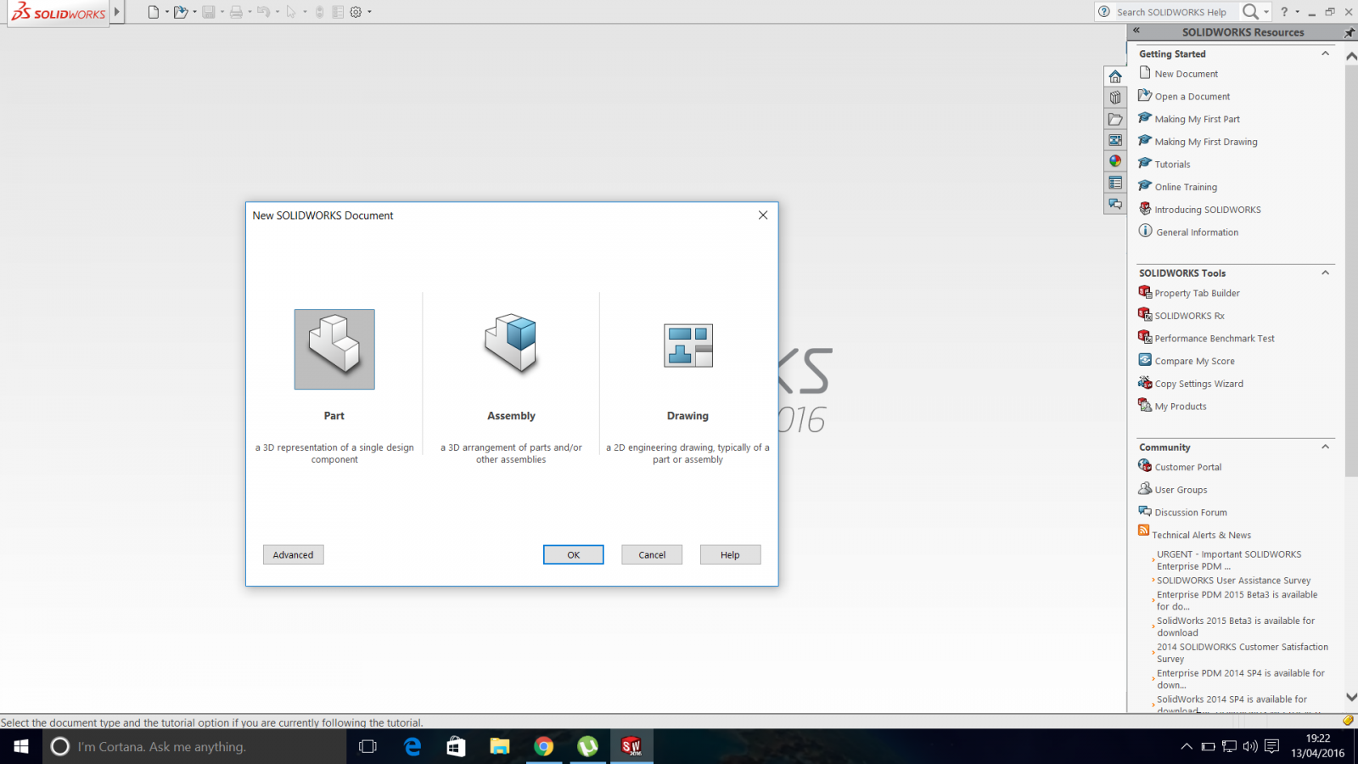Click the My Products link
This screenshot has height=764, width=1358.
pyautogui.click(x=1180, y=407)
